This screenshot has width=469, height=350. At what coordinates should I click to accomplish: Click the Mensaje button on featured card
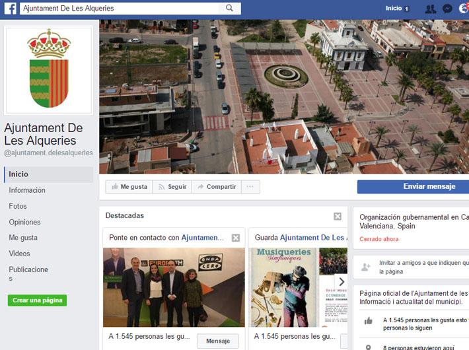(217, 341)
